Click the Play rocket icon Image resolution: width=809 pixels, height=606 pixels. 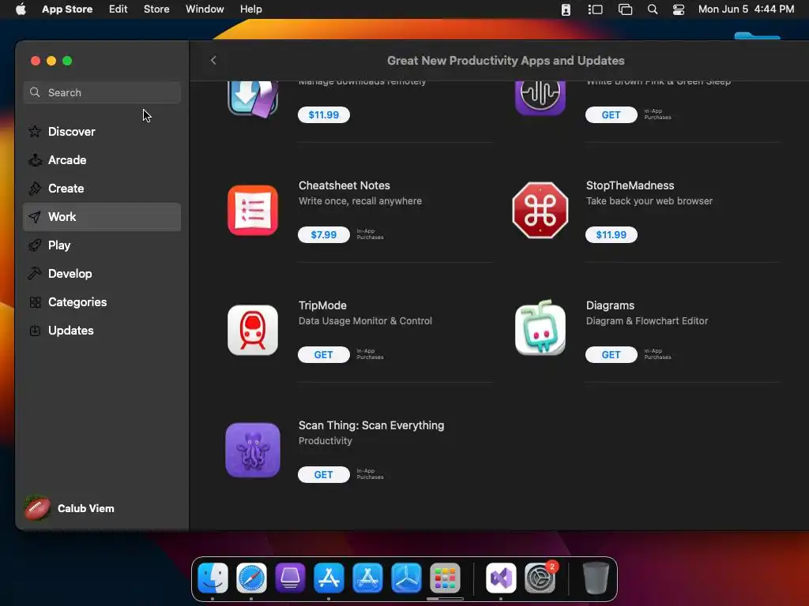(35, 245)
